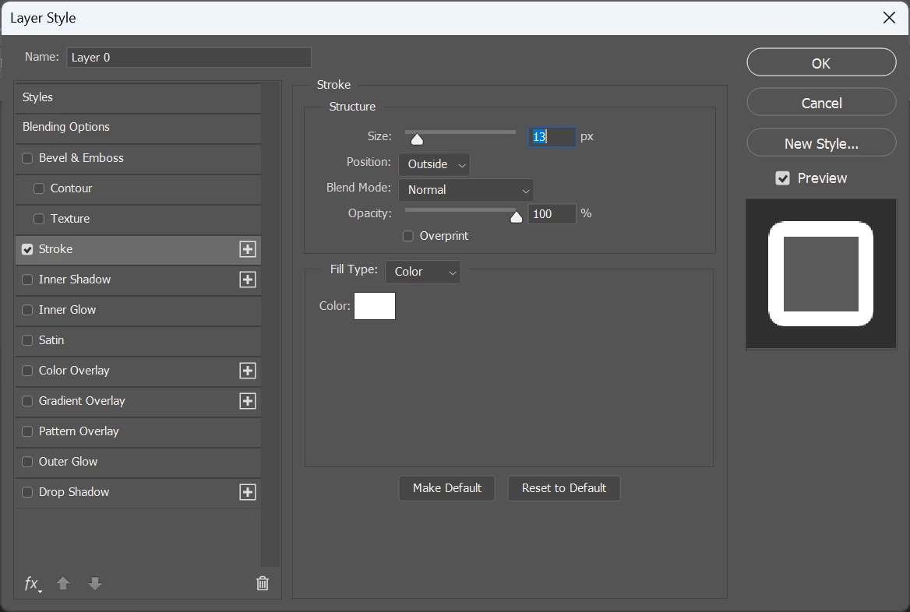
Task: Enable the Outer Glow checkbox
Action: [27, 462]
